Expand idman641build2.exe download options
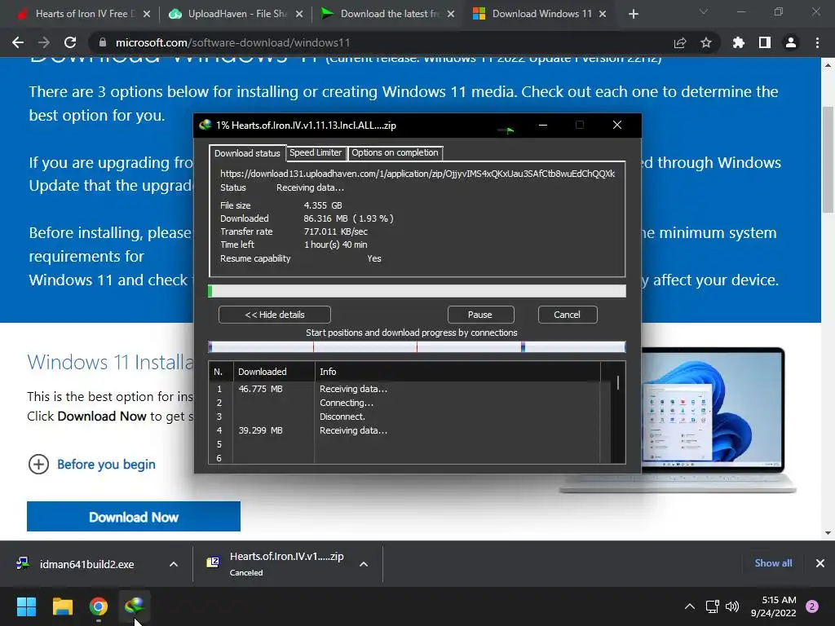This screenshot has height=626, width=835. (174, 564)
